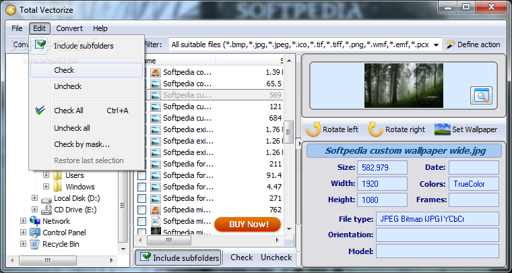
Task: Select Uncheck all in the Edit menu
Action: 86,128
